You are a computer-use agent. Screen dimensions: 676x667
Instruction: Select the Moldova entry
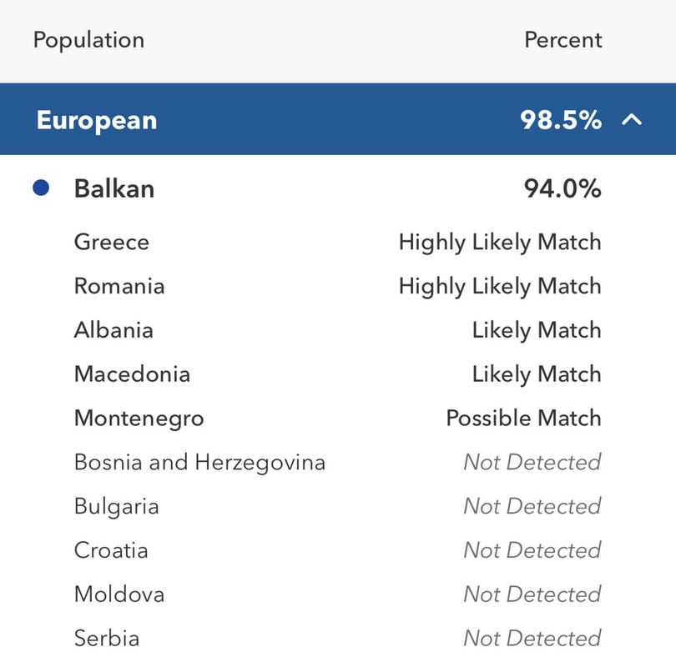338,594
